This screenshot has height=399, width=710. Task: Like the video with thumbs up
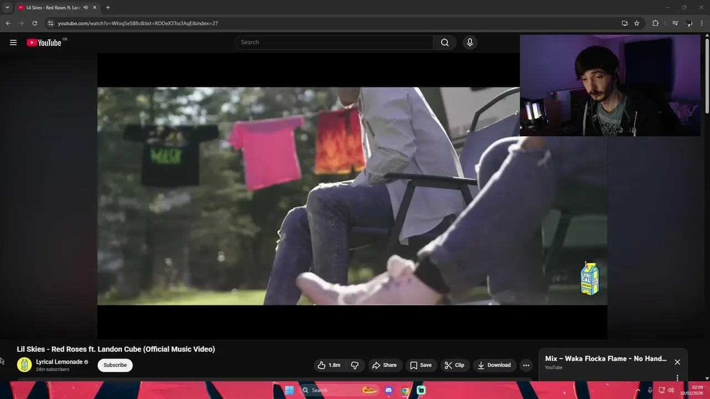coord(328,365)
